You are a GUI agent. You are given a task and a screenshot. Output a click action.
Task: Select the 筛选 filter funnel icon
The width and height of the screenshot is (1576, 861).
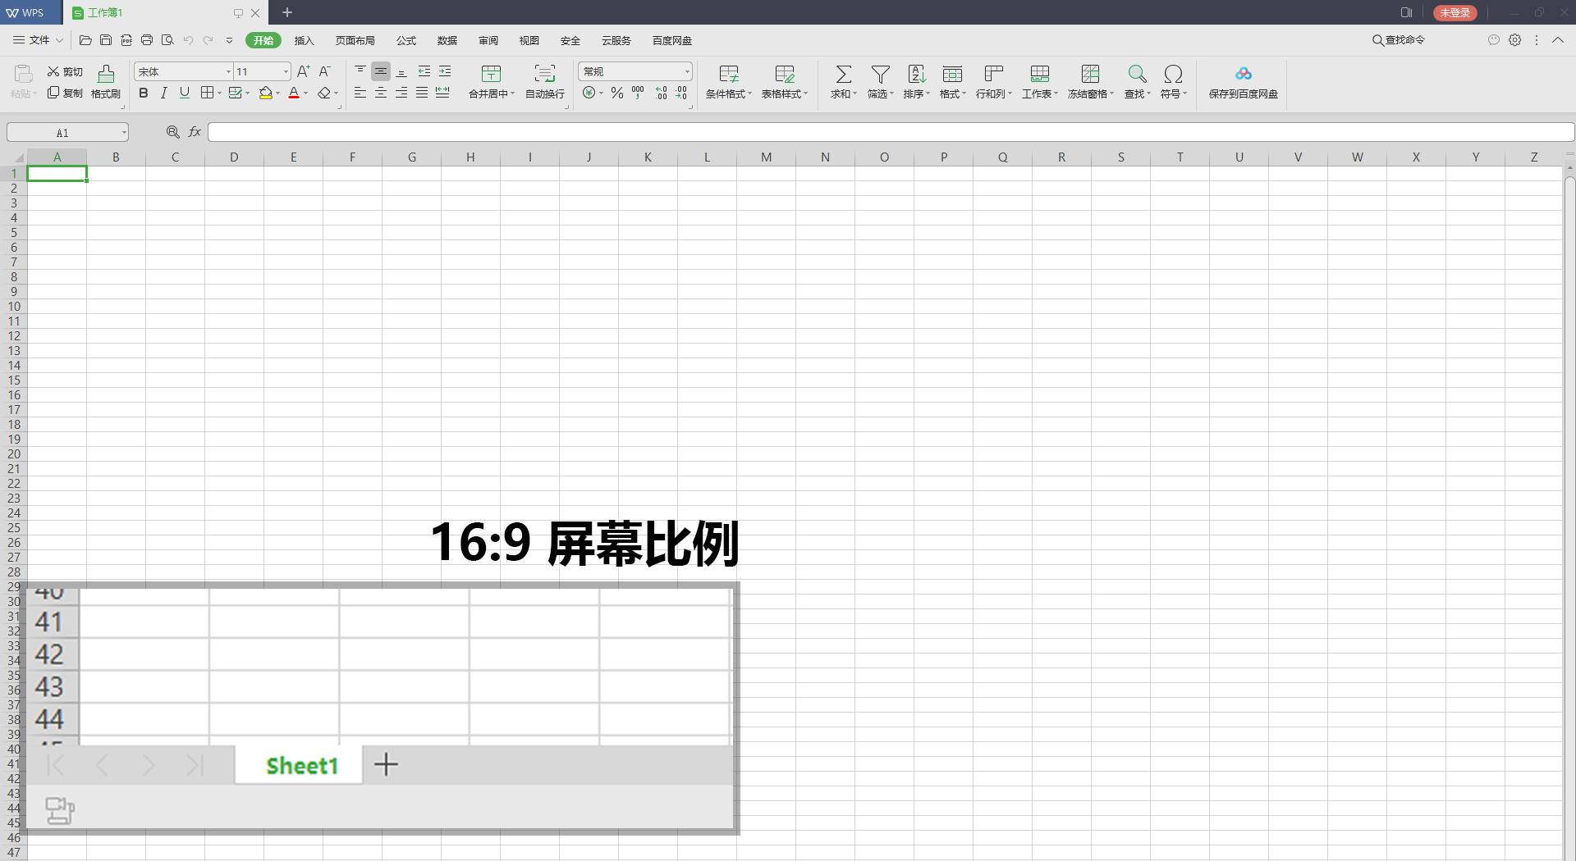[x=879, y=78]
